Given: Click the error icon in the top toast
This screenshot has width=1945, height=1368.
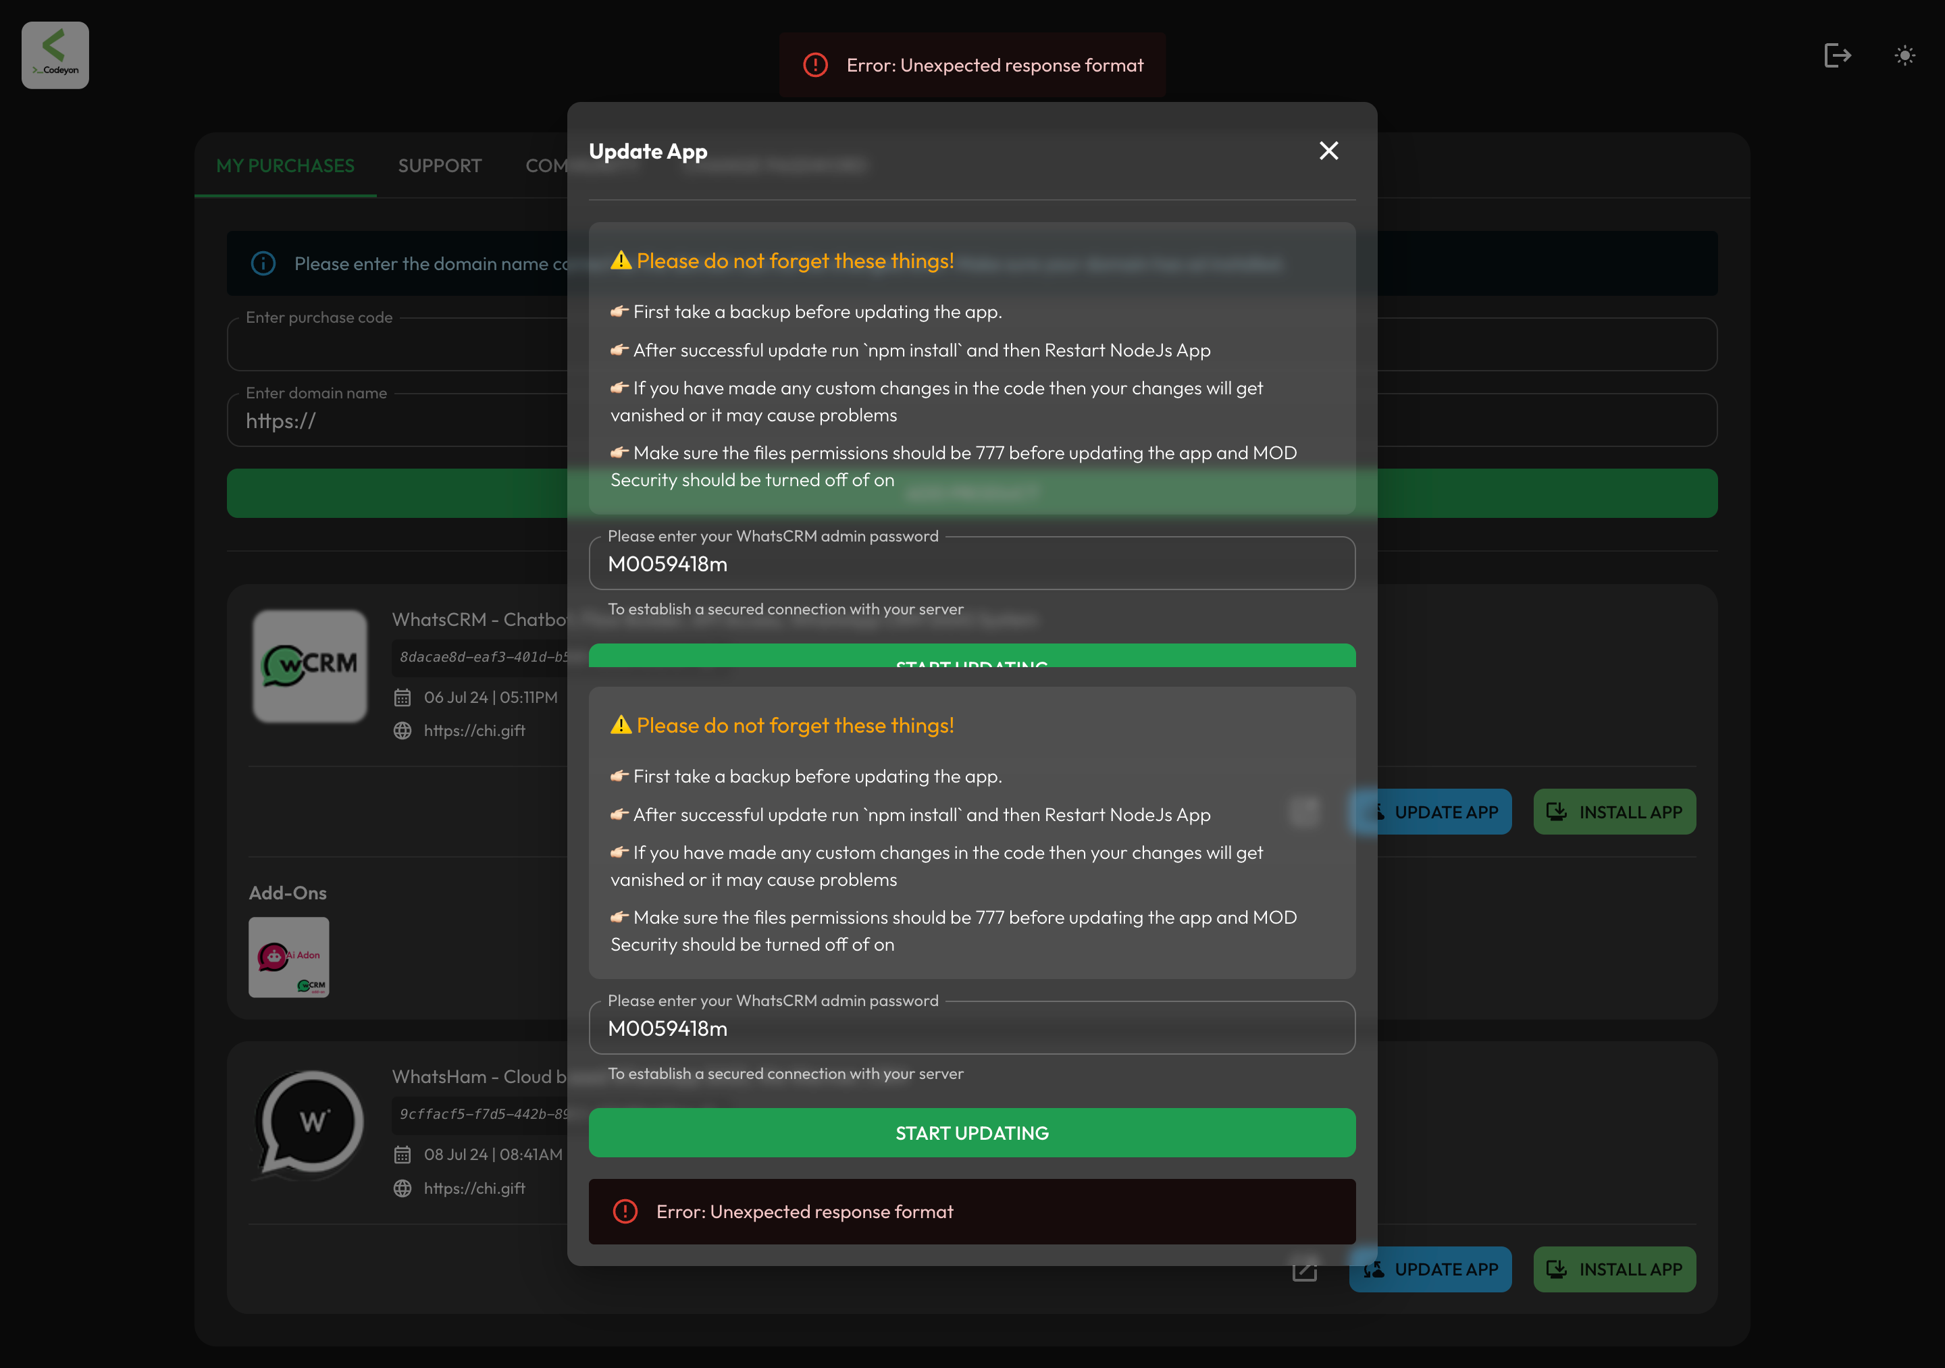Looking at the screenshot, I should pos(815,65).
